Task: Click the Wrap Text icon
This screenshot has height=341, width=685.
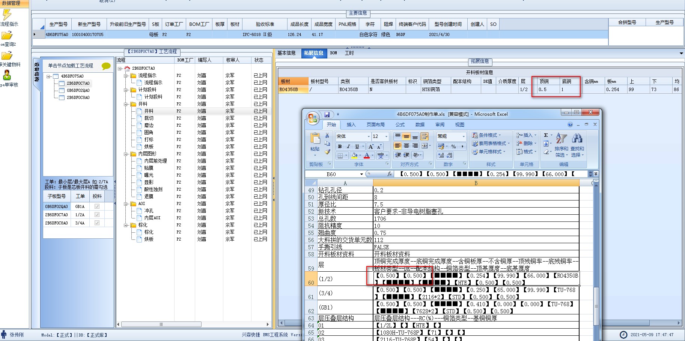Action: (425, 136)
